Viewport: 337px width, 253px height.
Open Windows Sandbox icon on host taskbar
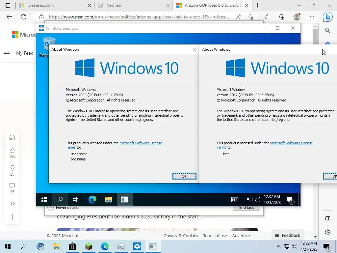tap(137, 246)
